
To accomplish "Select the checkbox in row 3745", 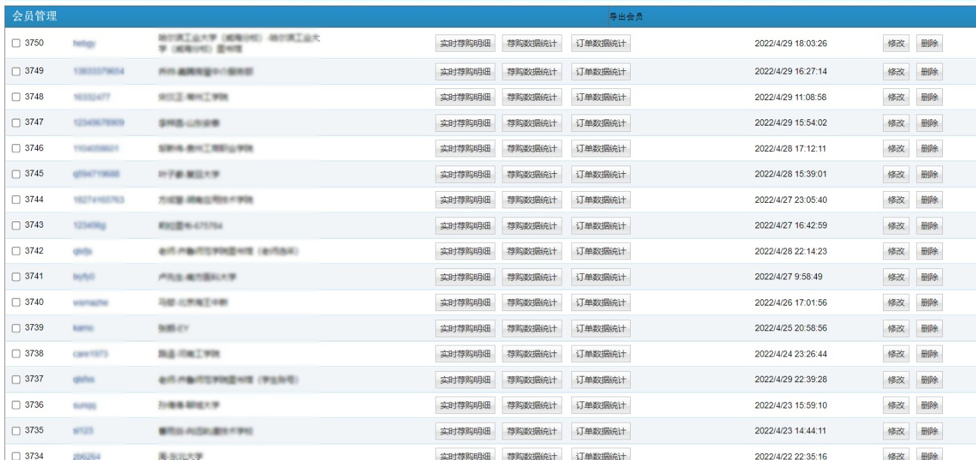I will [x=17, y=174].
